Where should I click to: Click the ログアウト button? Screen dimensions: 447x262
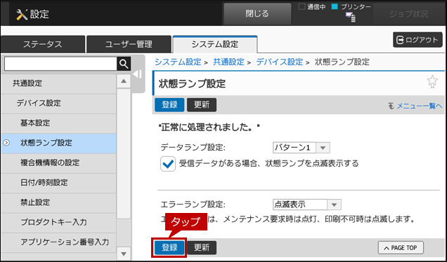click(417, 40)
